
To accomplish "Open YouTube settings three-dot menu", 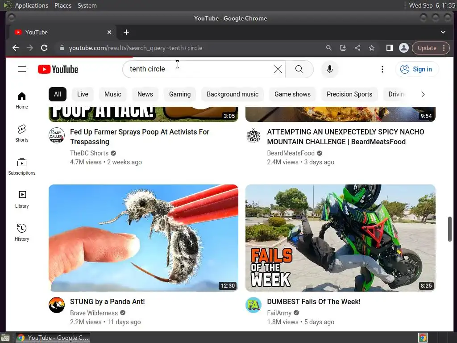I will coord(382,69).
